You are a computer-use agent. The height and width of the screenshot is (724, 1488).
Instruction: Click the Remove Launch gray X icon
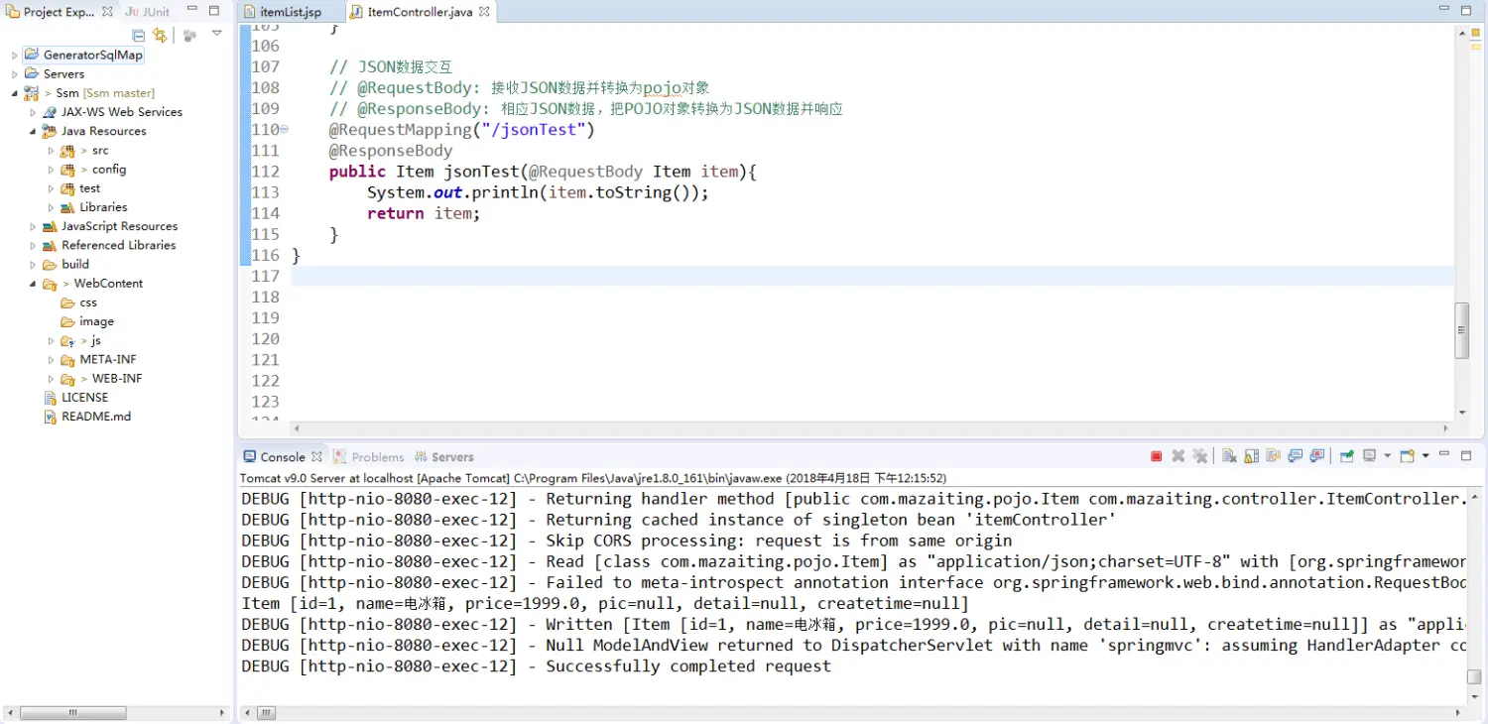(1178, 456)
